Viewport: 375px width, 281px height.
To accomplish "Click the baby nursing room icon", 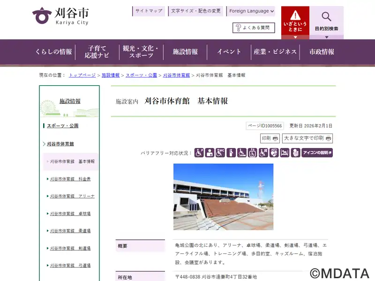I will pos(295,153).
